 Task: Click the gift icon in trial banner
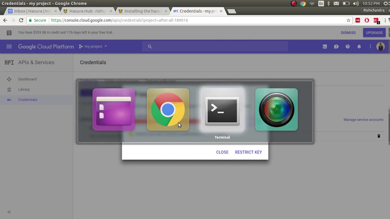9,33
